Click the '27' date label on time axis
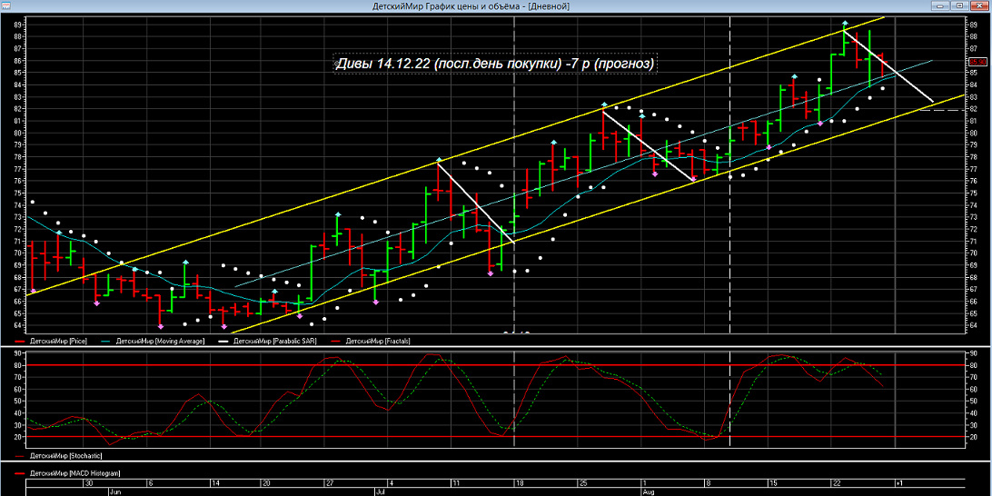The height and width of the screenshot is (496, 992). coord(329,482)
